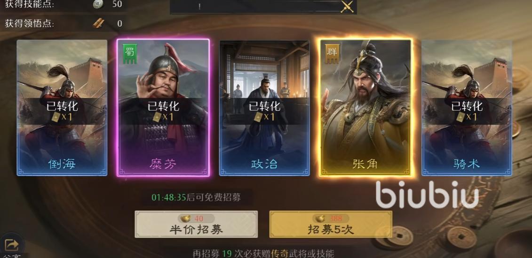This screenshot has width=532, height=258.
Task: Click the skill point silver coin icon
Action: pyautogui.click(x=97, y=4)
